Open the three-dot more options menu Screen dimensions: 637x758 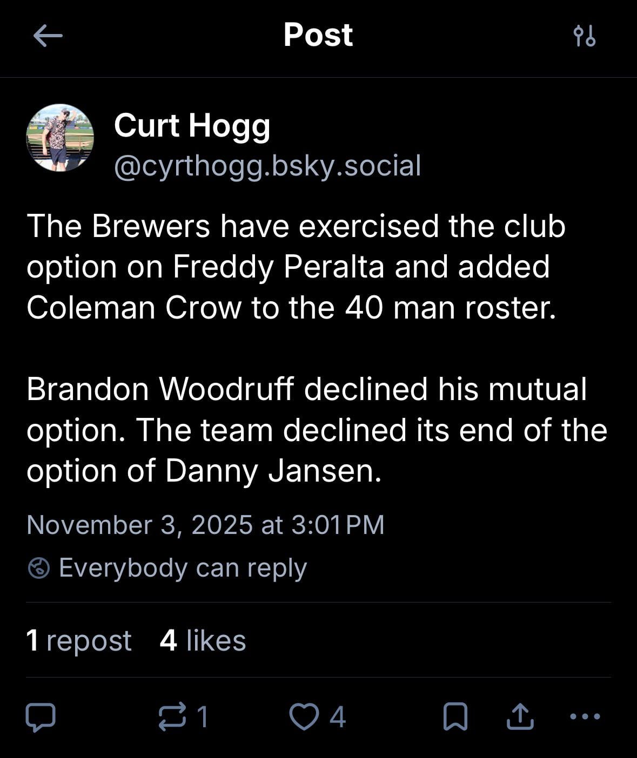[x=585, y=717]
